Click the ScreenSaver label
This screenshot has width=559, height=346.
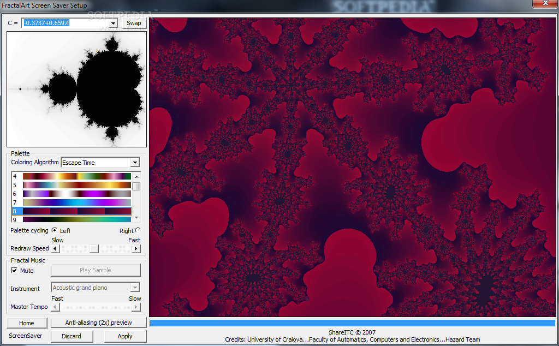tap(25, 336)
